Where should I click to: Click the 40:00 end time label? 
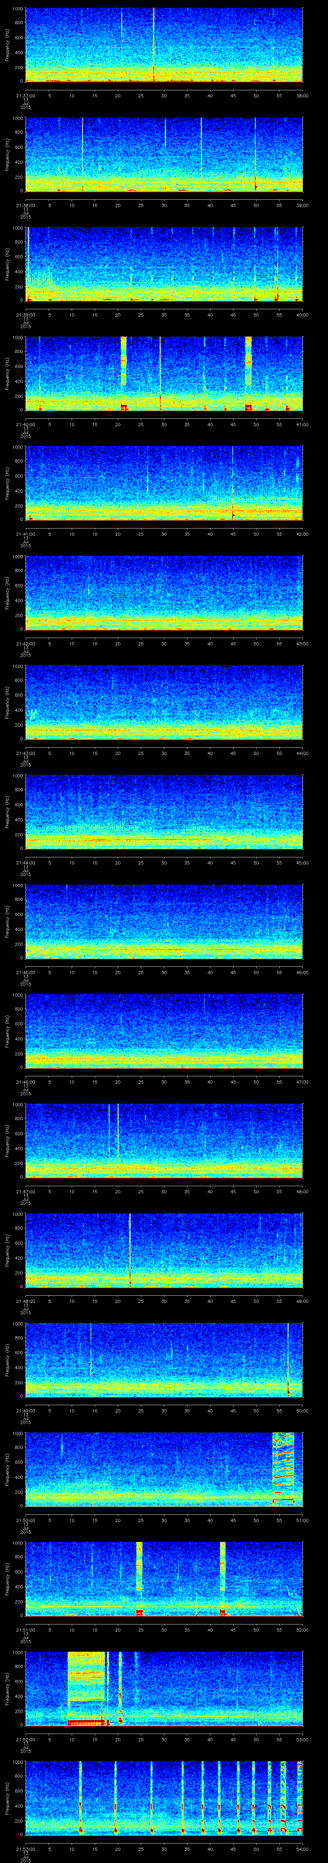click(x=303, y=315)
